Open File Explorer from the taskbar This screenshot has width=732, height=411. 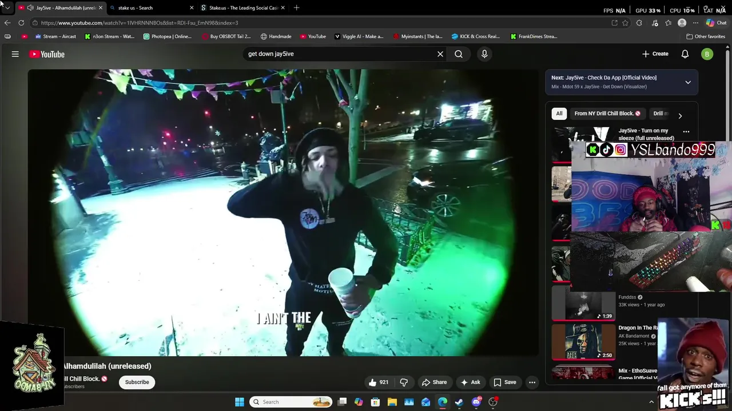click(392, 402)
